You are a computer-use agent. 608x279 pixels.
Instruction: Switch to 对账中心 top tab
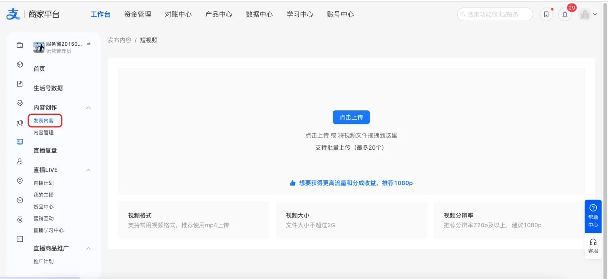coord(178,15)
